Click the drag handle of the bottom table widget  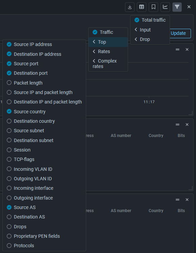177,200
